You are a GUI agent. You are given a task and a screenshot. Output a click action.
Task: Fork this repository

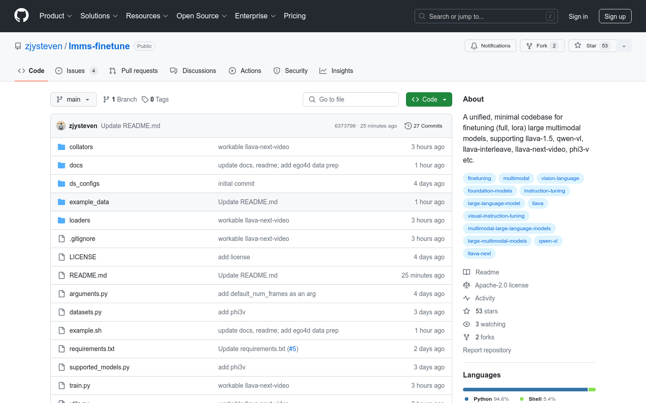click(x=542, y=46)
